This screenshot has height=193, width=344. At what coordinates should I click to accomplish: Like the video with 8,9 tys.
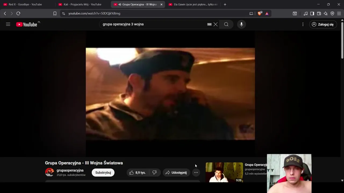pyautogui.click(x=137, y=173)
